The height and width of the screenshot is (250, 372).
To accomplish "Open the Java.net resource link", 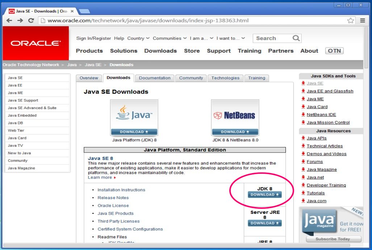I will (315, 177).
